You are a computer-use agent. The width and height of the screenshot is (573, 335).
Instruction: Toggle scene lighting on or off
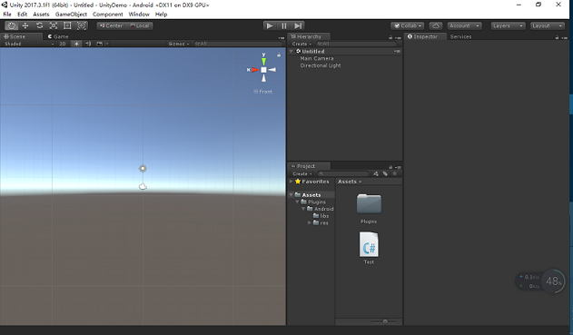point(76,44)
